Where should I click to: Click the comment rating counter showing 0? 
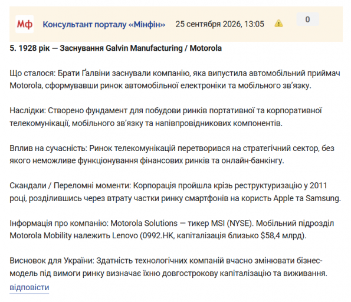pyautogui.click(x=307, y=19)
